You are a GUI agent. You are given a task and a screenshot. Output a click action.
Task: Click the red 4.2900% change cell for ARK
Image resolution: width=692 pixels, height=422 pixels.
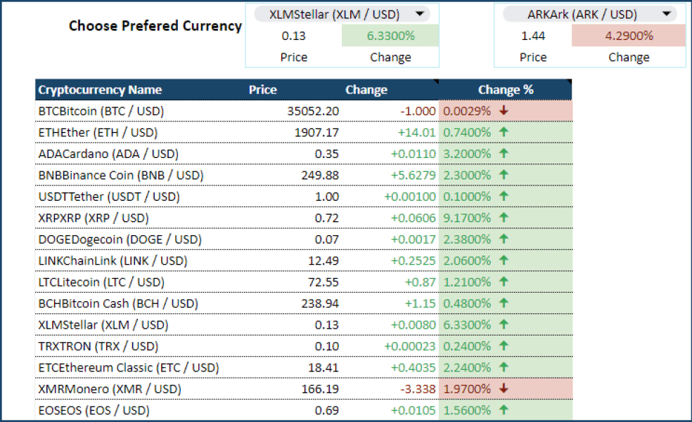pyautogui.click(x=629, y=35)
